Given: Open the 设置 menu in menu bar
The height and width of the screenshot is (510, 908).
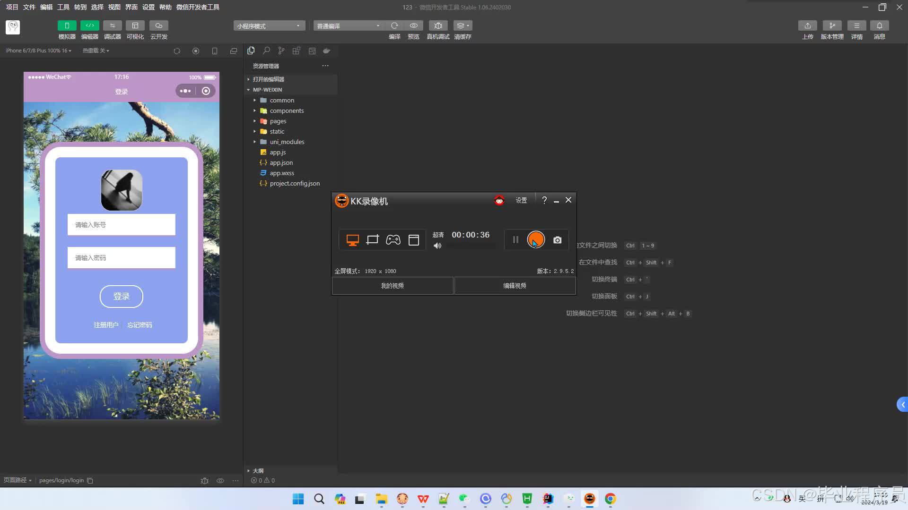Looking at the screenshot, I should (x=148, y=7).
